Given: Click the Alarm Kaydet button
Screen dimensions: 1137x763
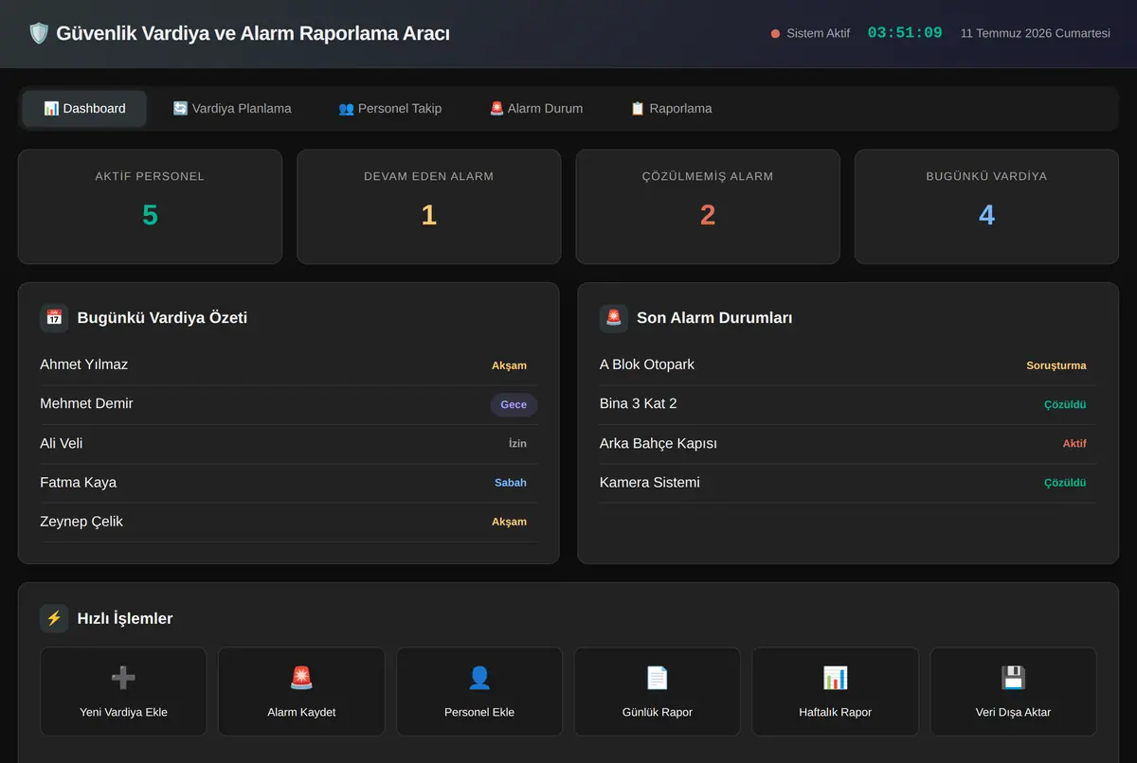Looking at the screenshot, I should point(301,691).
